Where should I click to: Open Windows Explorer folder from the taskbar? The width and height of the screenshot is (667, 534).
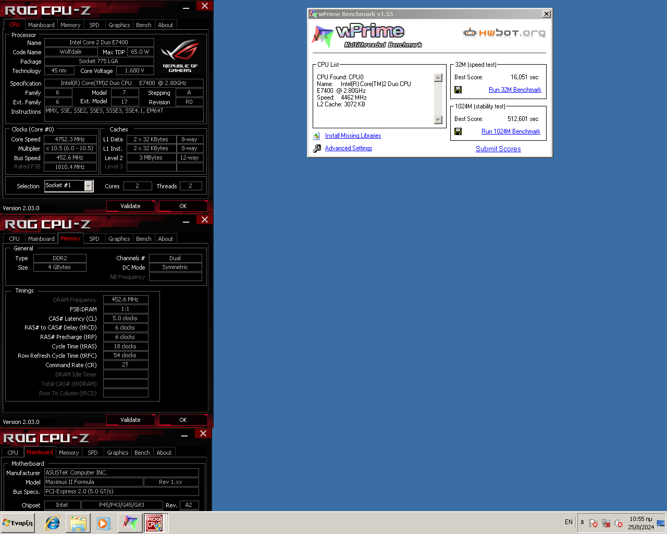pos(78,523)
